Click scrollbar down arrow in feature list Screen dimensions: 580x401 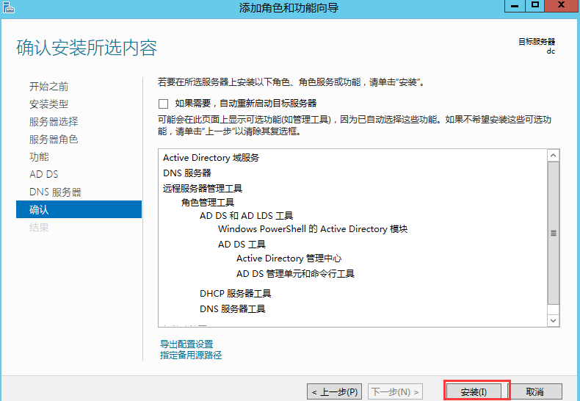pyautogui.click(x=553, y=320)
